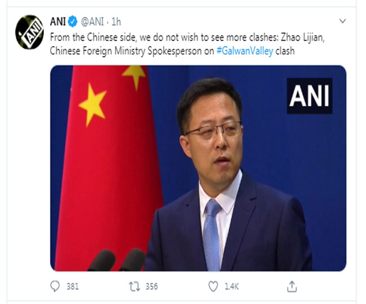This screenshot has height=304, width=366.
Task: Reply using the speech bubble icon
Action: [x=55, y=287]
